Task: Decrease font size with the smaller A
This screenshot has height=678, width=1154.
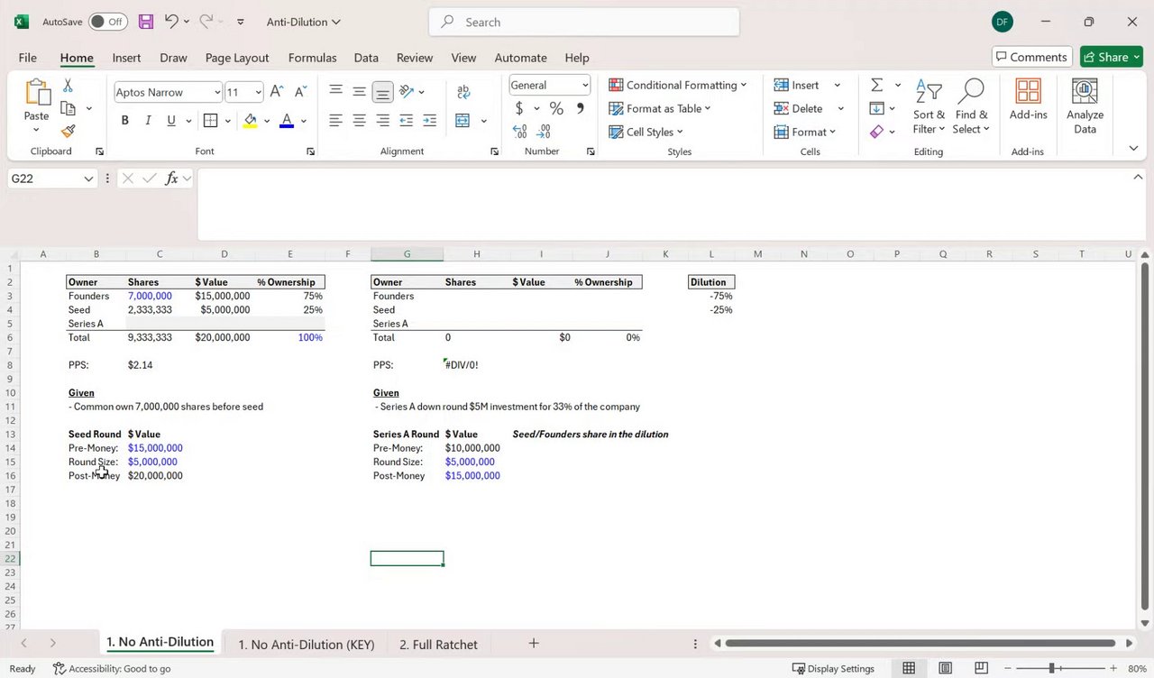Action: coord(300,92)
